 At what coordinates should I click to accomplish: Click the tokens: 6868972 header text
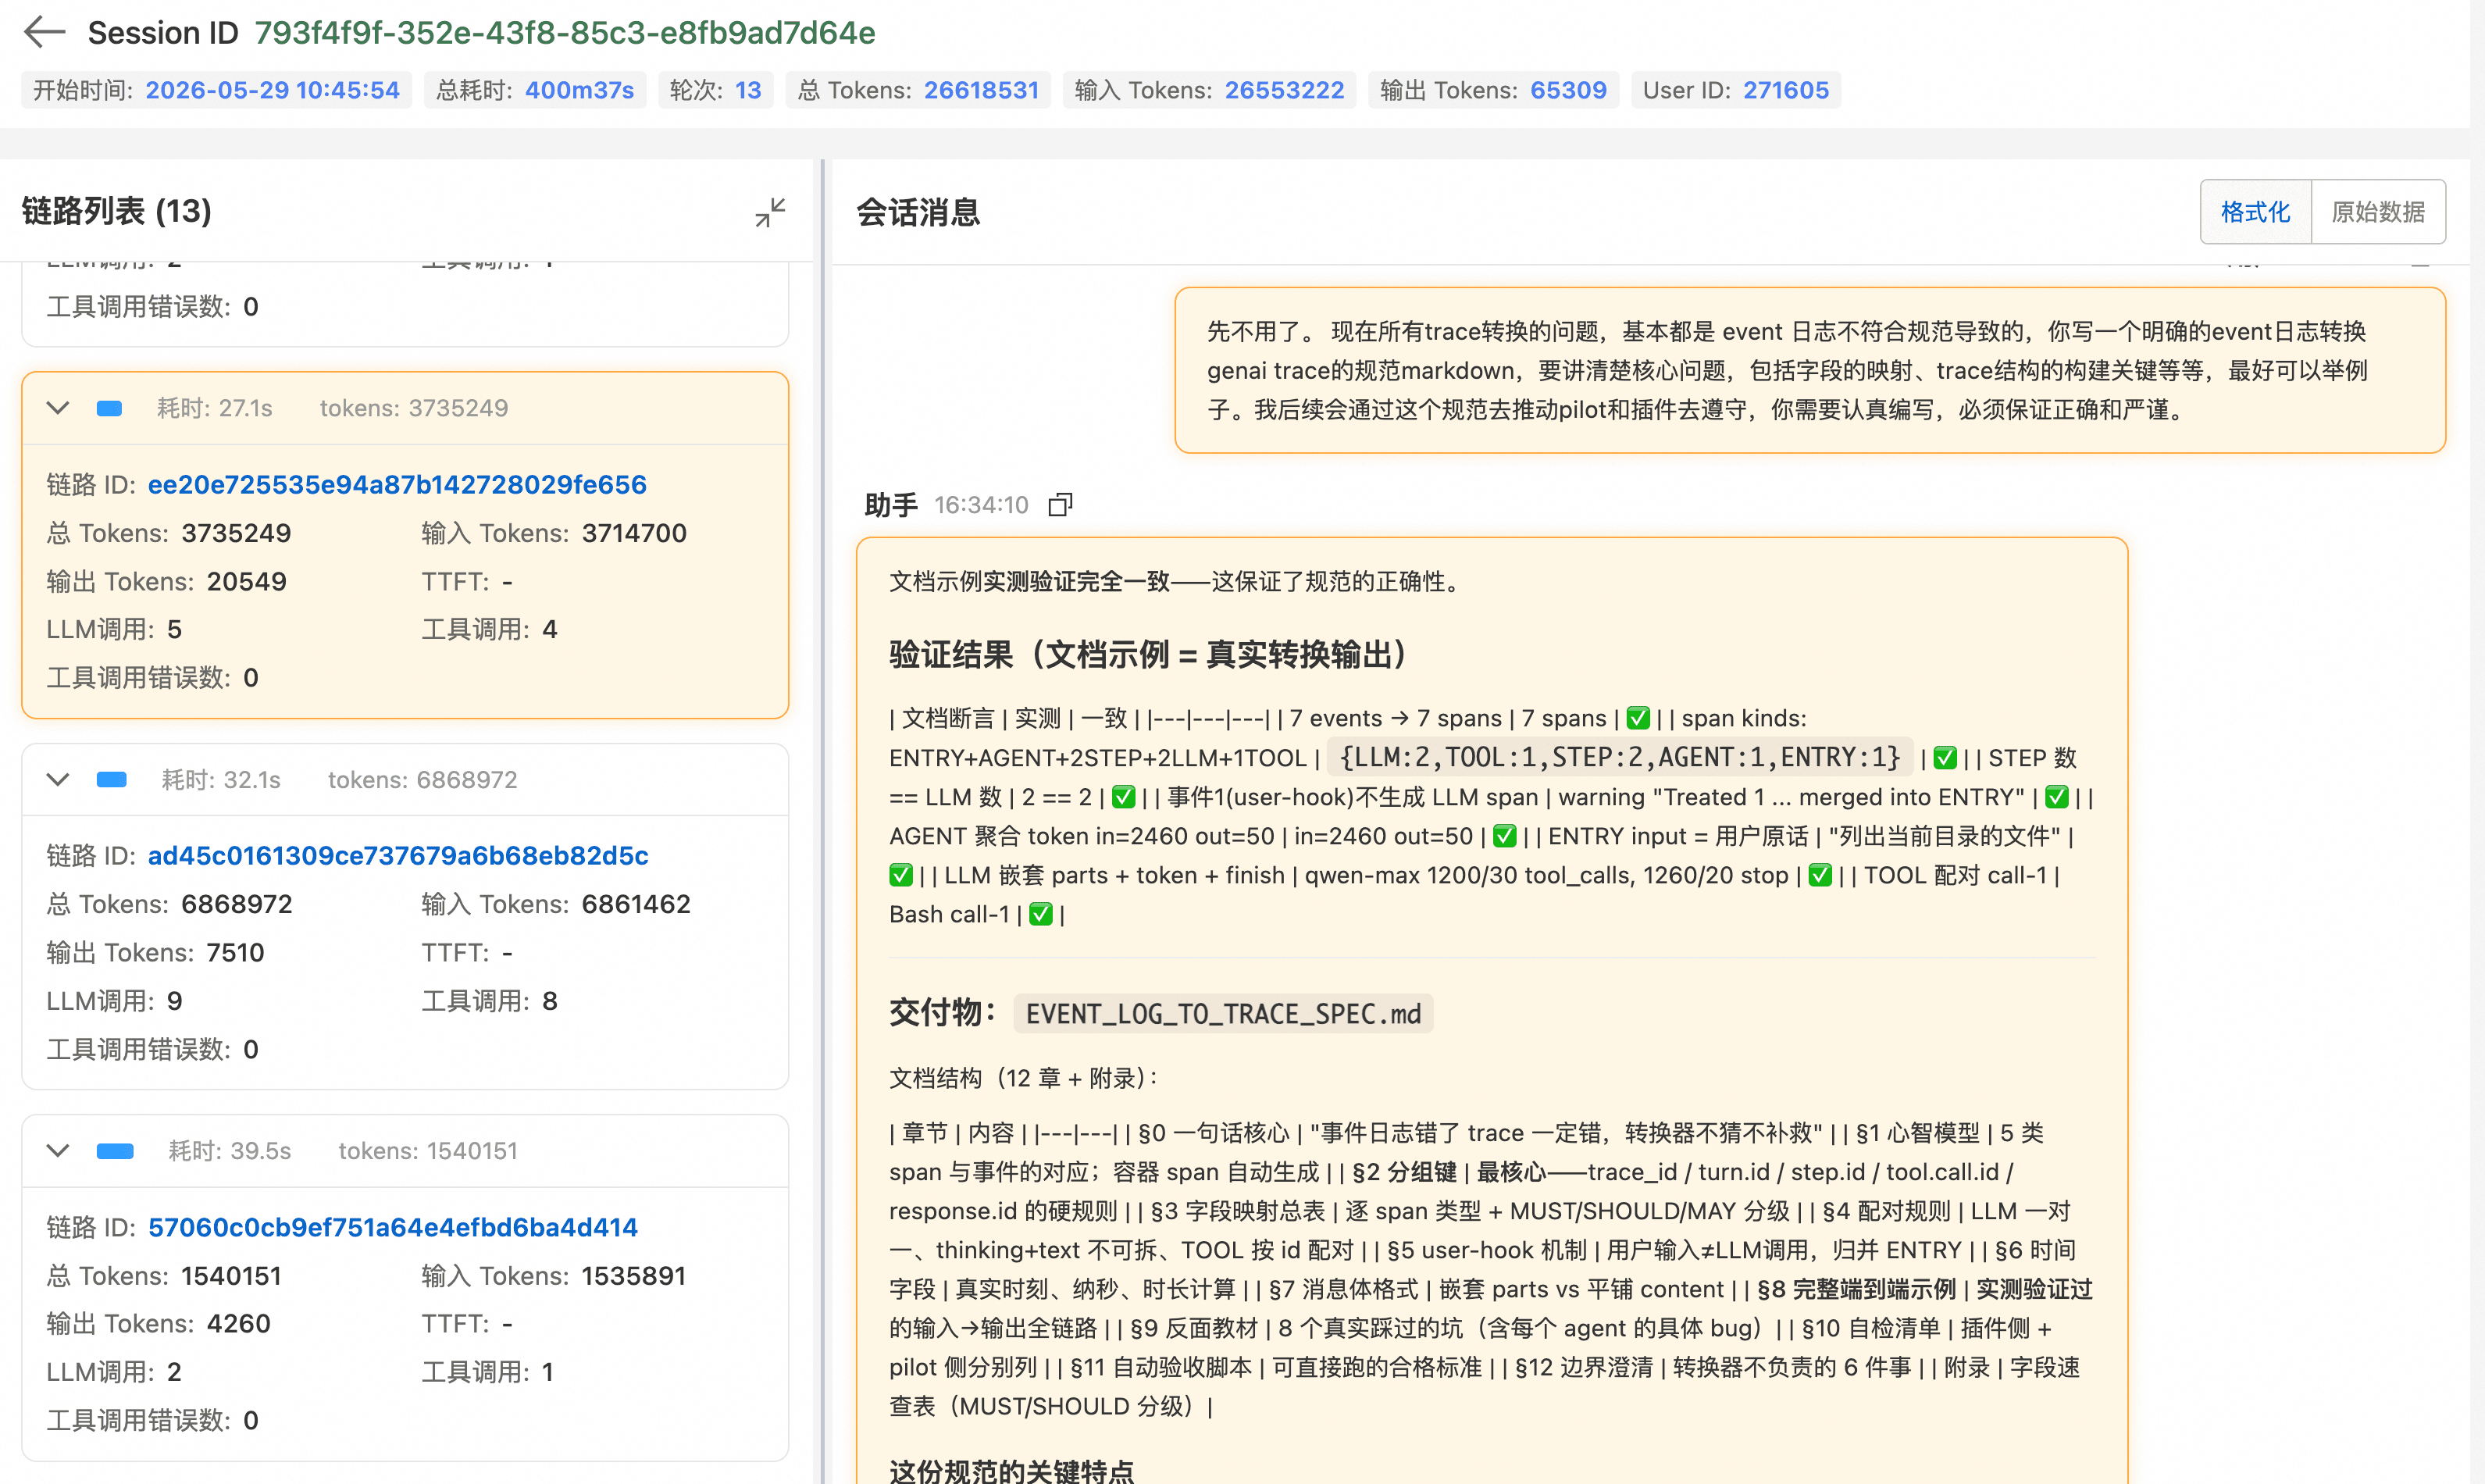pyautogui.click(x=422, y=779)
